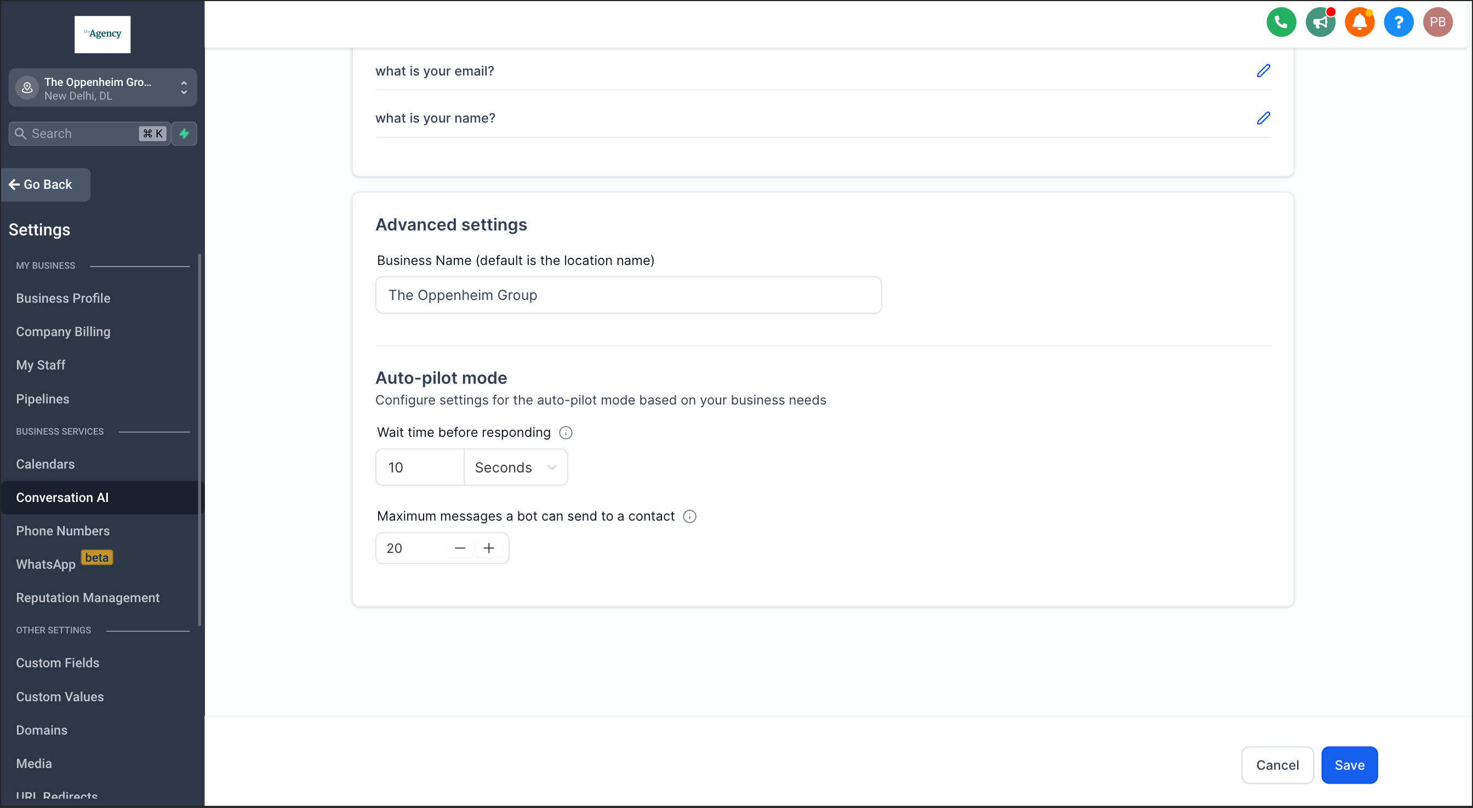
Task: Increase maximum messages with plus button
Action: pyautogui.click(x=489, y=549)
